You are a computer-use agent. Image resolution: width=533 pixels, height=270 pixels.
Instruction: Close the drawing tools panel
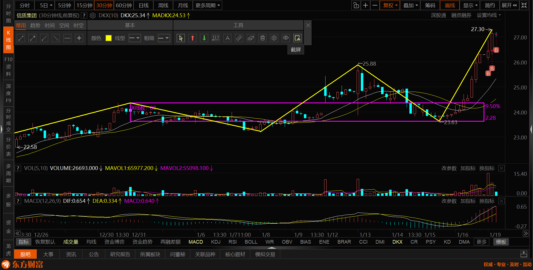308,25
